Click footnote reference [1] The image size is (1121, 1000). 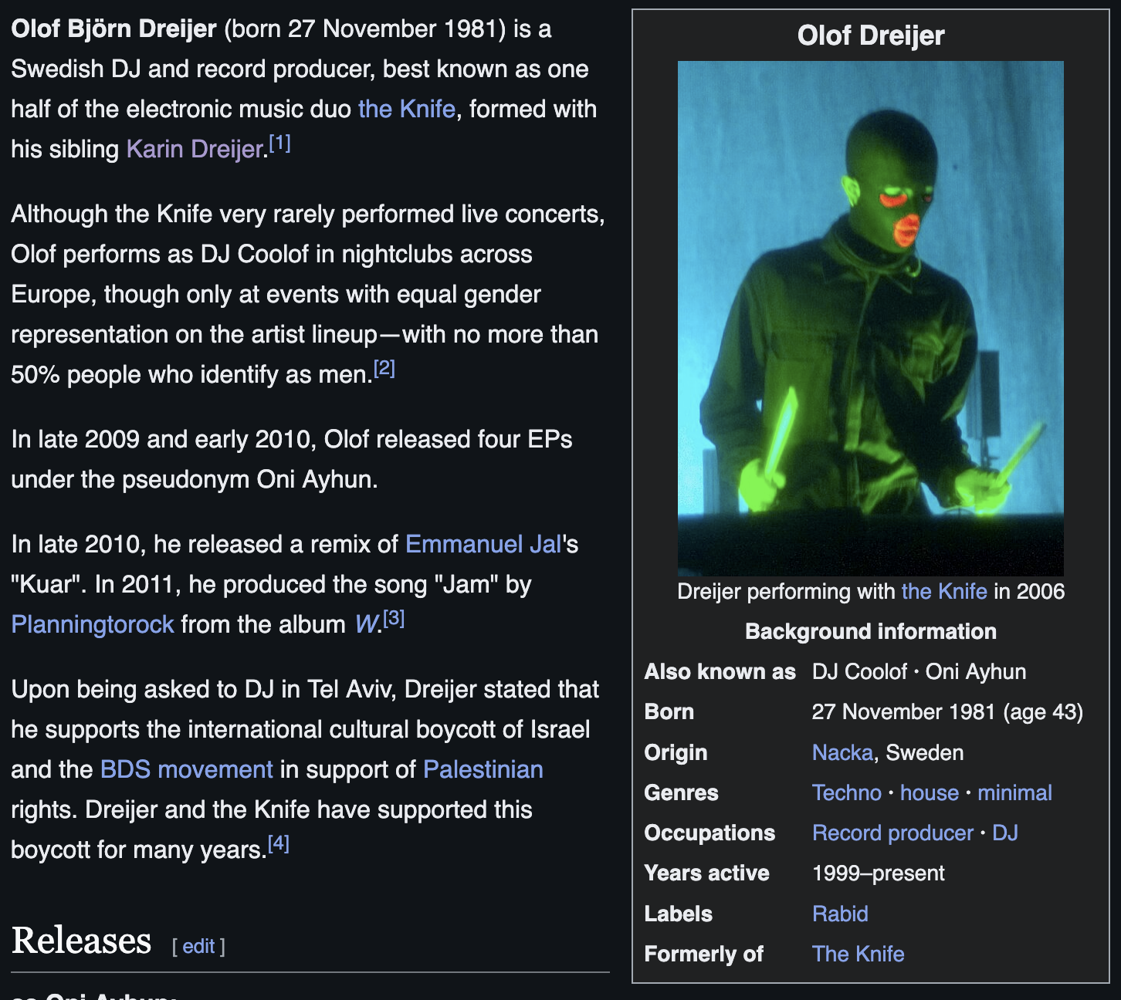280,141
